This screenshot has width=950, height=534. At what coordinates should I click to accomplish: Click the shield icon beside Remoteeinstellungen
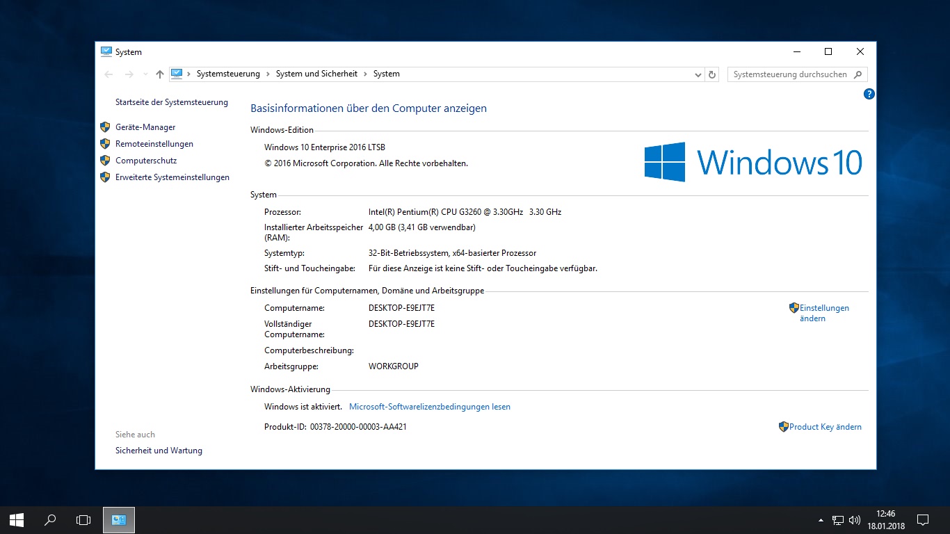[x=105, y=144]
